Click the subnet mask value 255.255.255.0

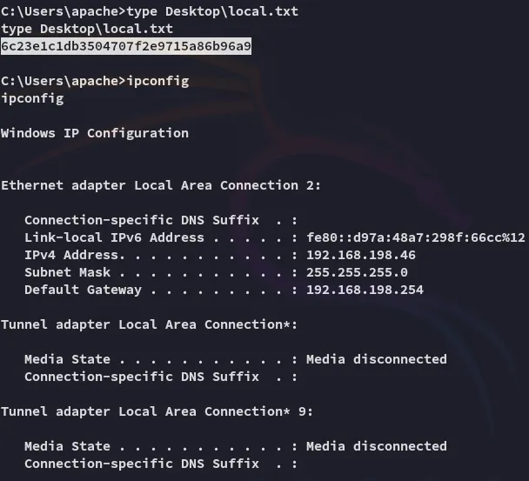click(357, 271)
